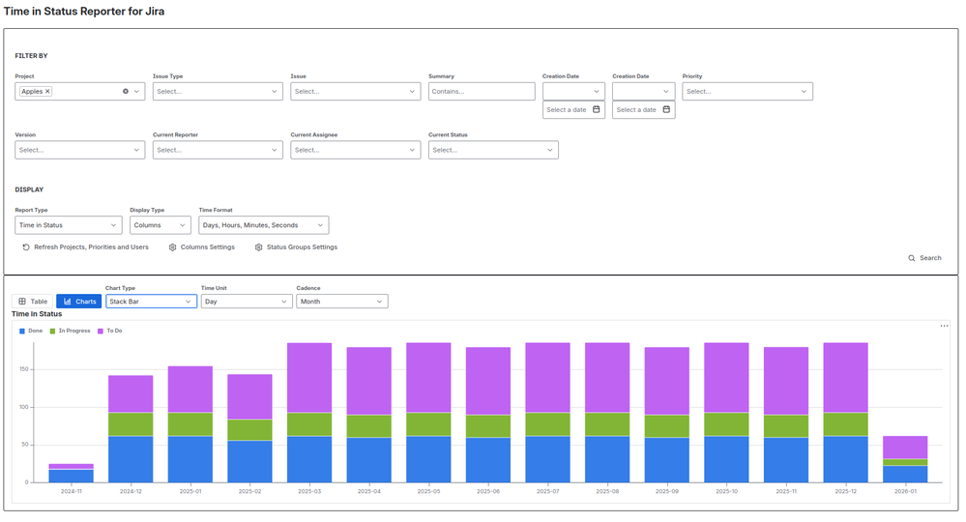Open the Issue select dropdown

point(356,91)
